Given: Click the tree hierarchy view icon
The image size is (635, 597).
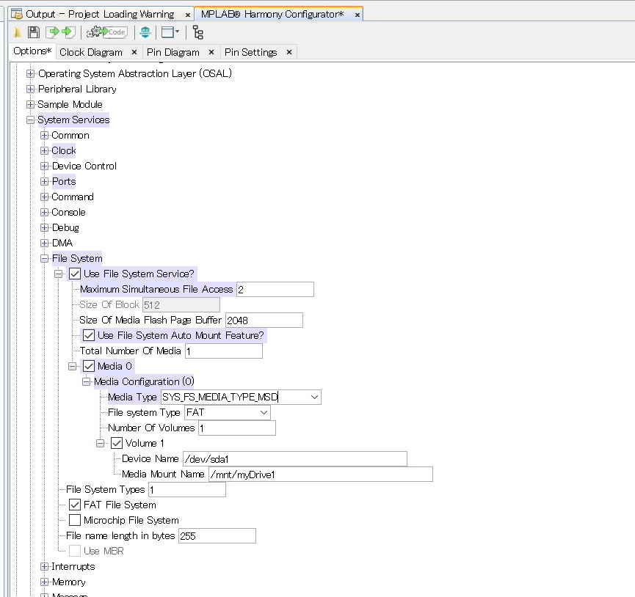Looking at the screenshot, I should 198,32.
